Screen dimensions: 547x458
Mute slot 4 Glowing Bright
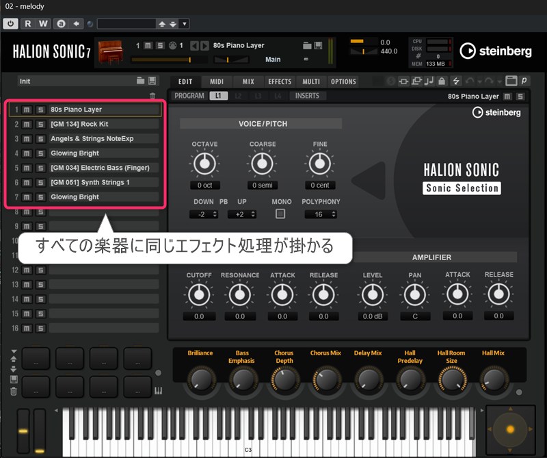click(27, 154)
